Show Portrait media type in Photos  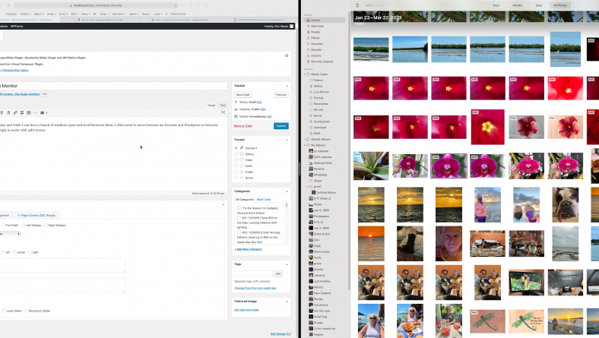click(319, 98)
